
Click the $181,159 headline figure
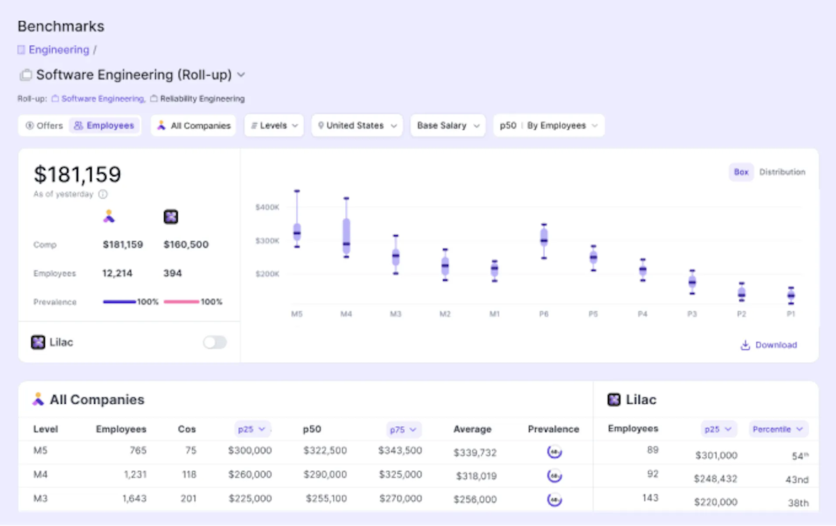tap(78, 175)
